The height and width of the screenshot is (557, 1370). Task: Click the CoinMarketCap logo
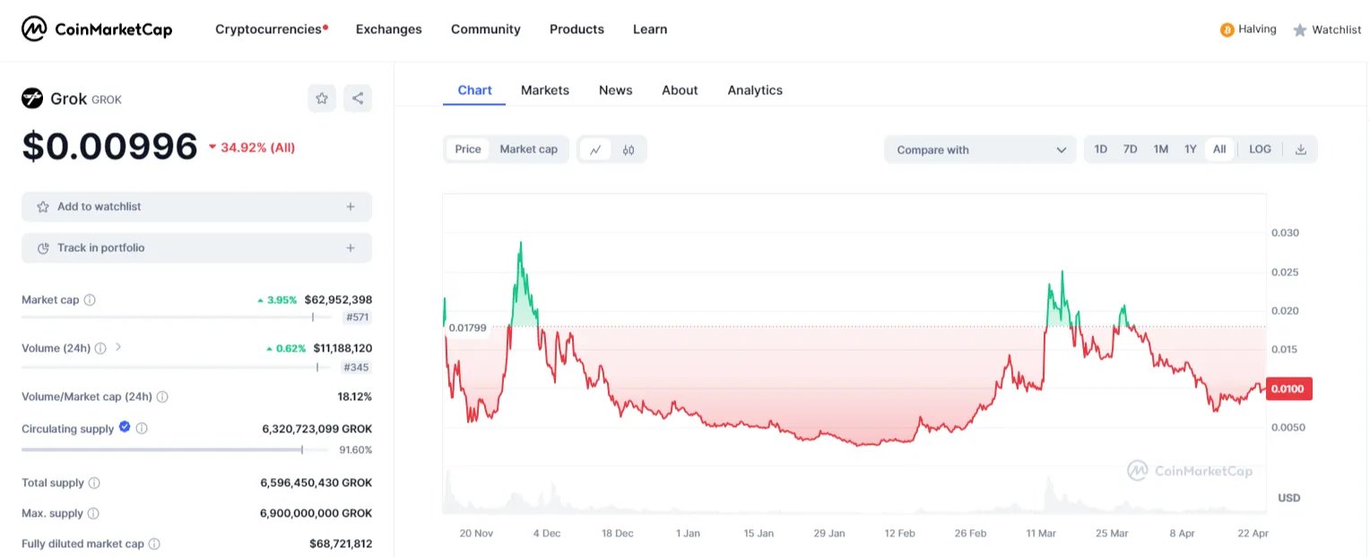point(97,30)
